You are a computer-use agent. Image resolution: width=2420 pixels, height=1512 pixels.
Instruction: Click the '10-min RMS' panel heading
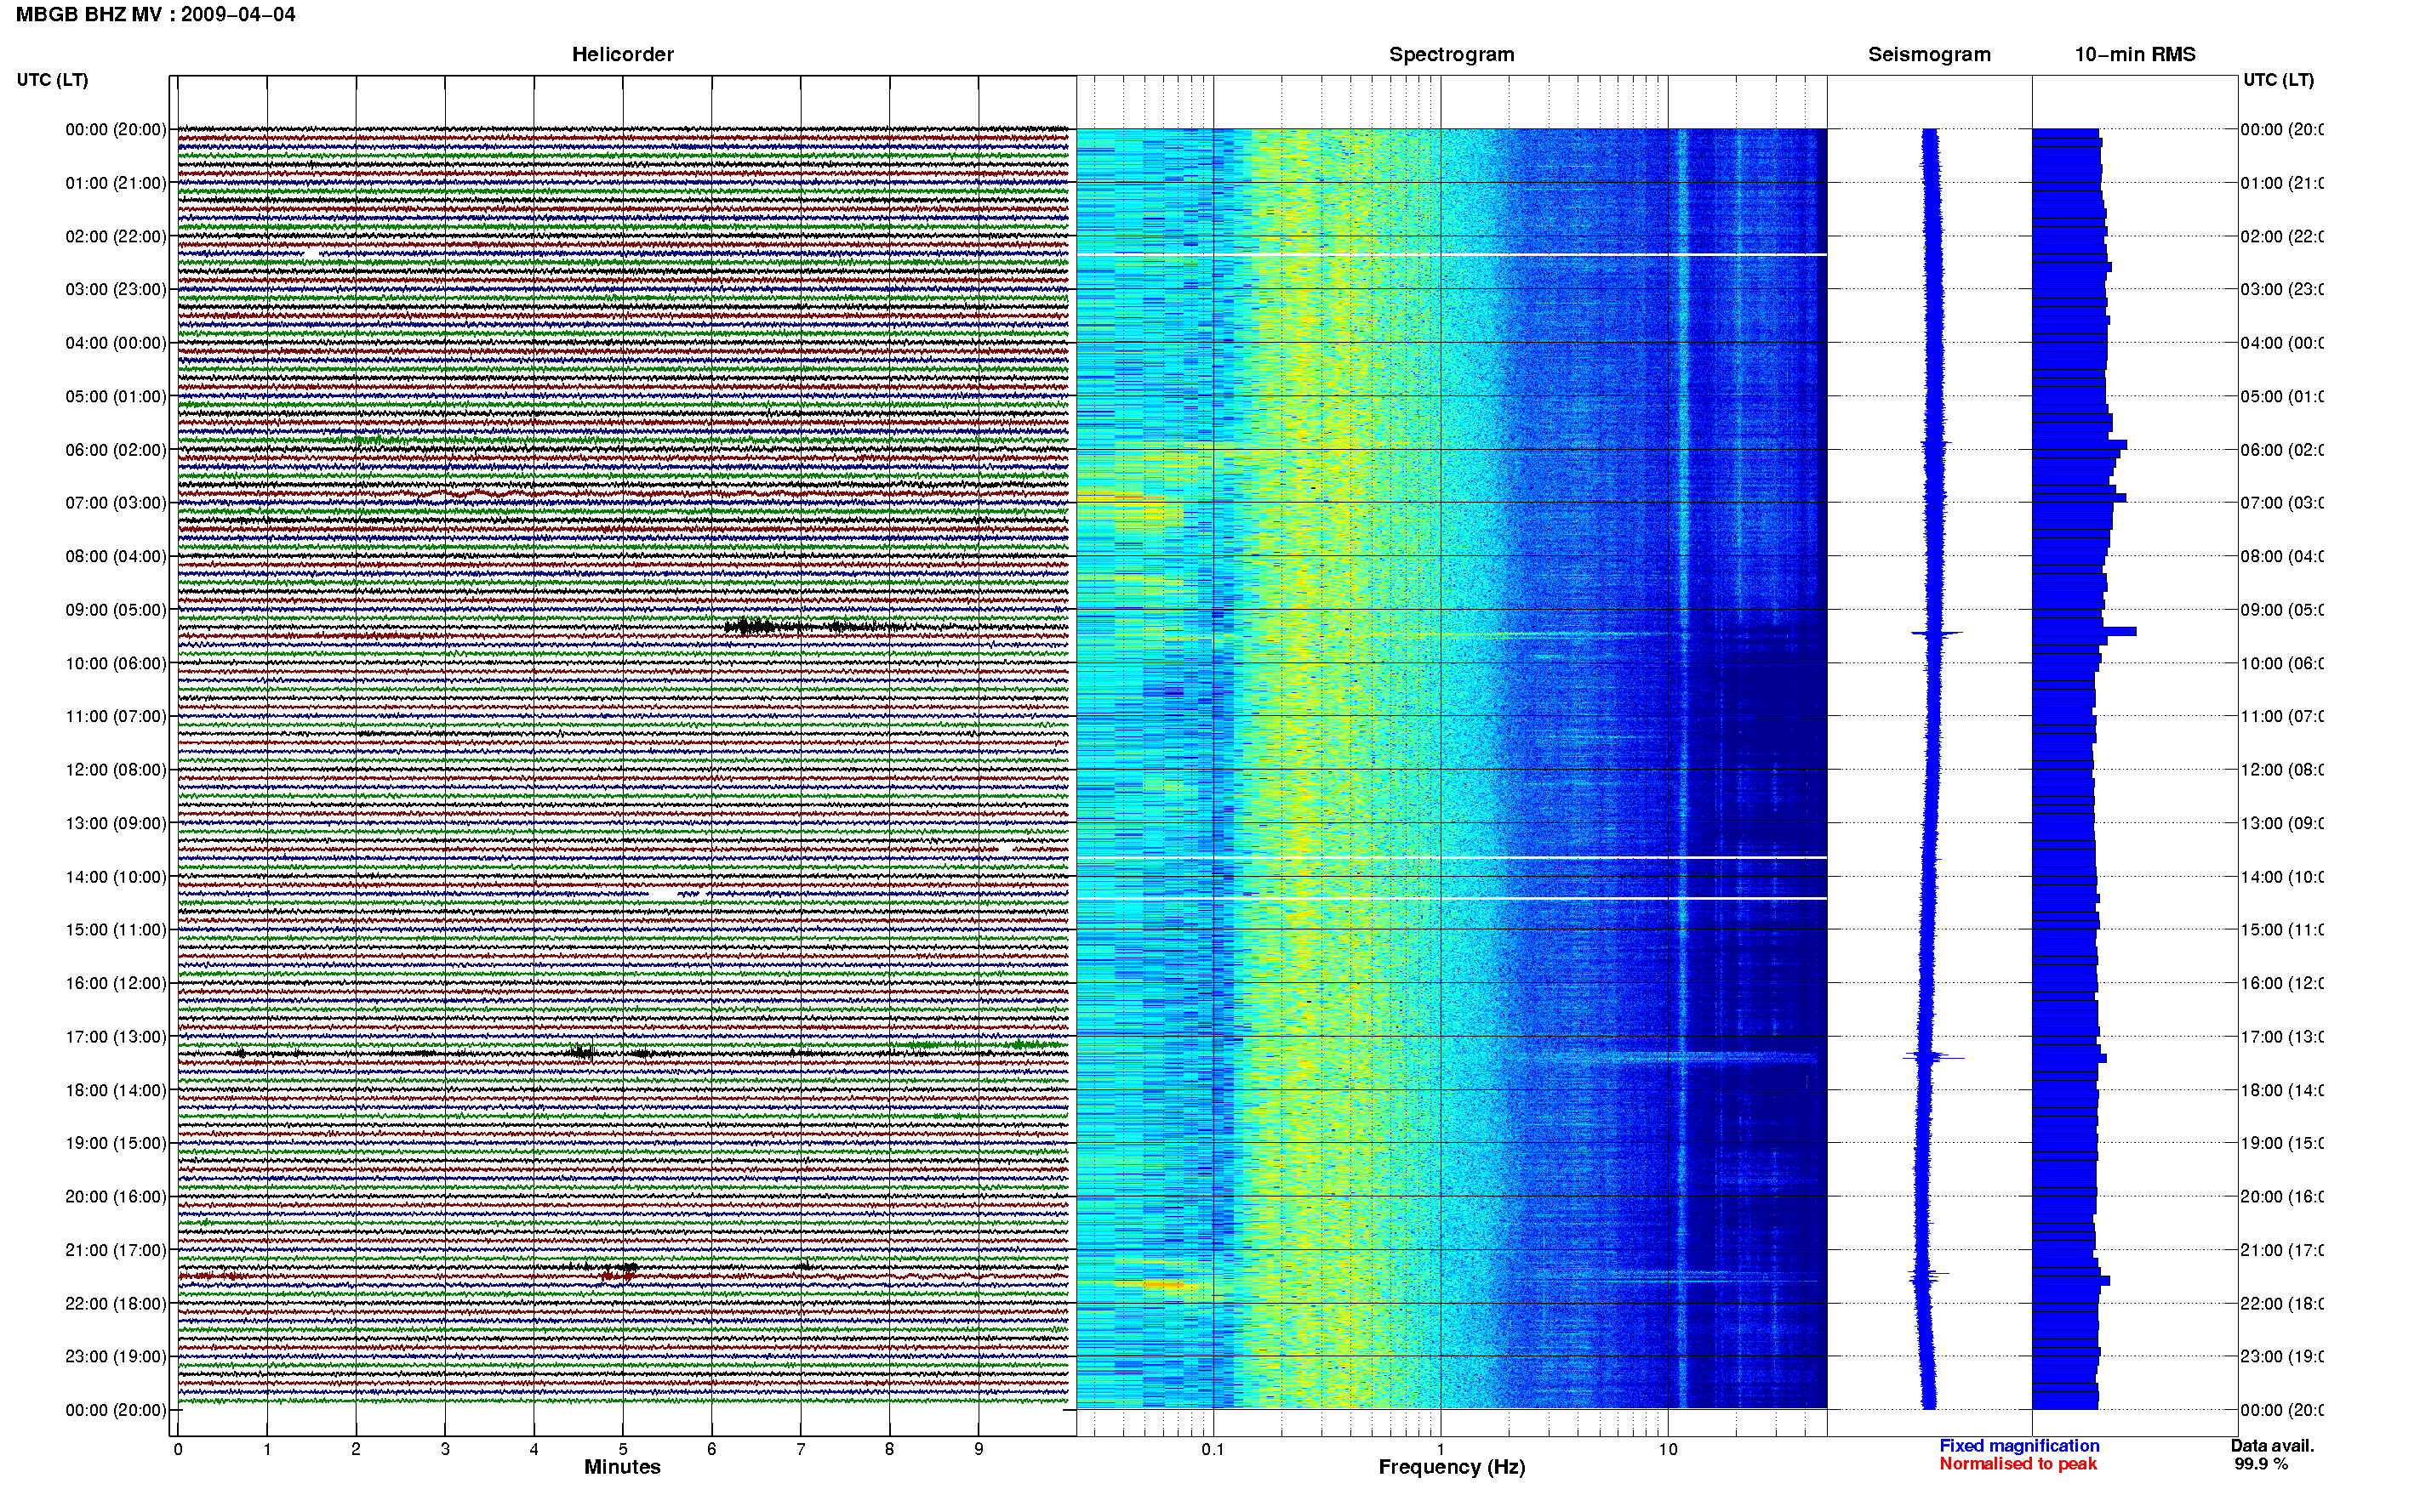[x=2135, y=55]
